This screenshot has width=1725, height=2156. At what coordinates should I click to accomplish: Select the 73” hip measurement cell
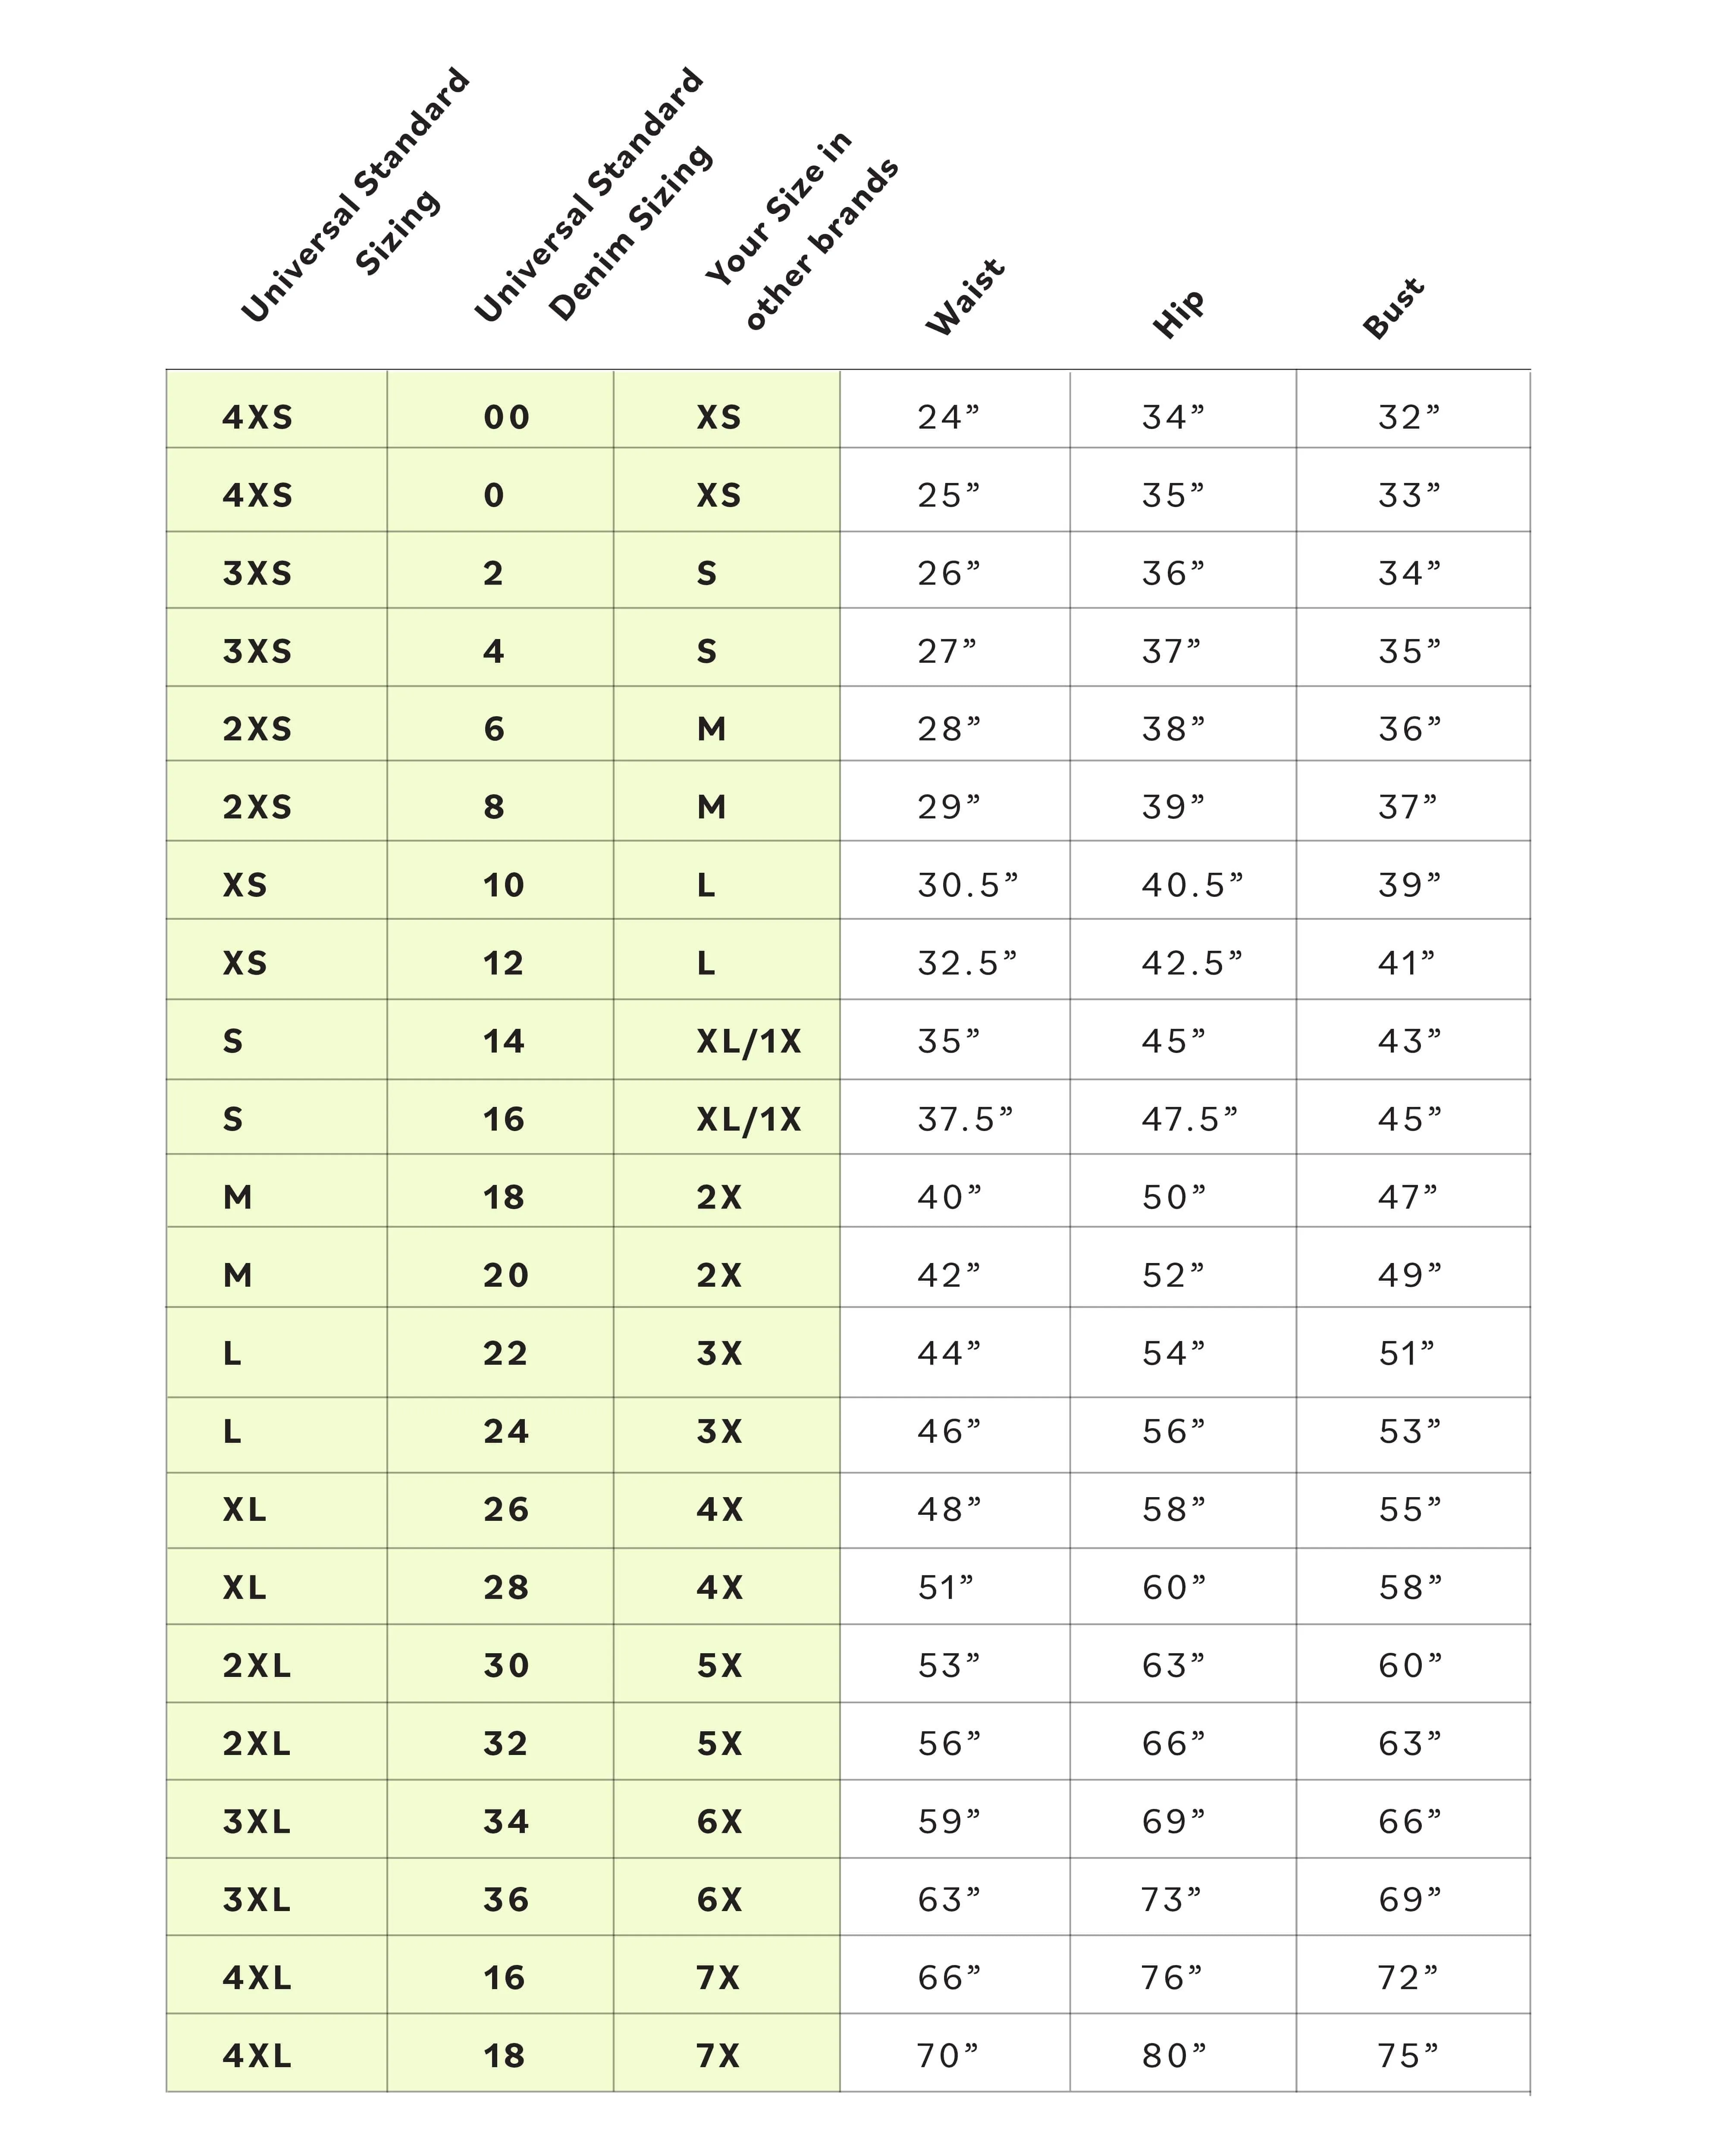coord(1171,1899)
